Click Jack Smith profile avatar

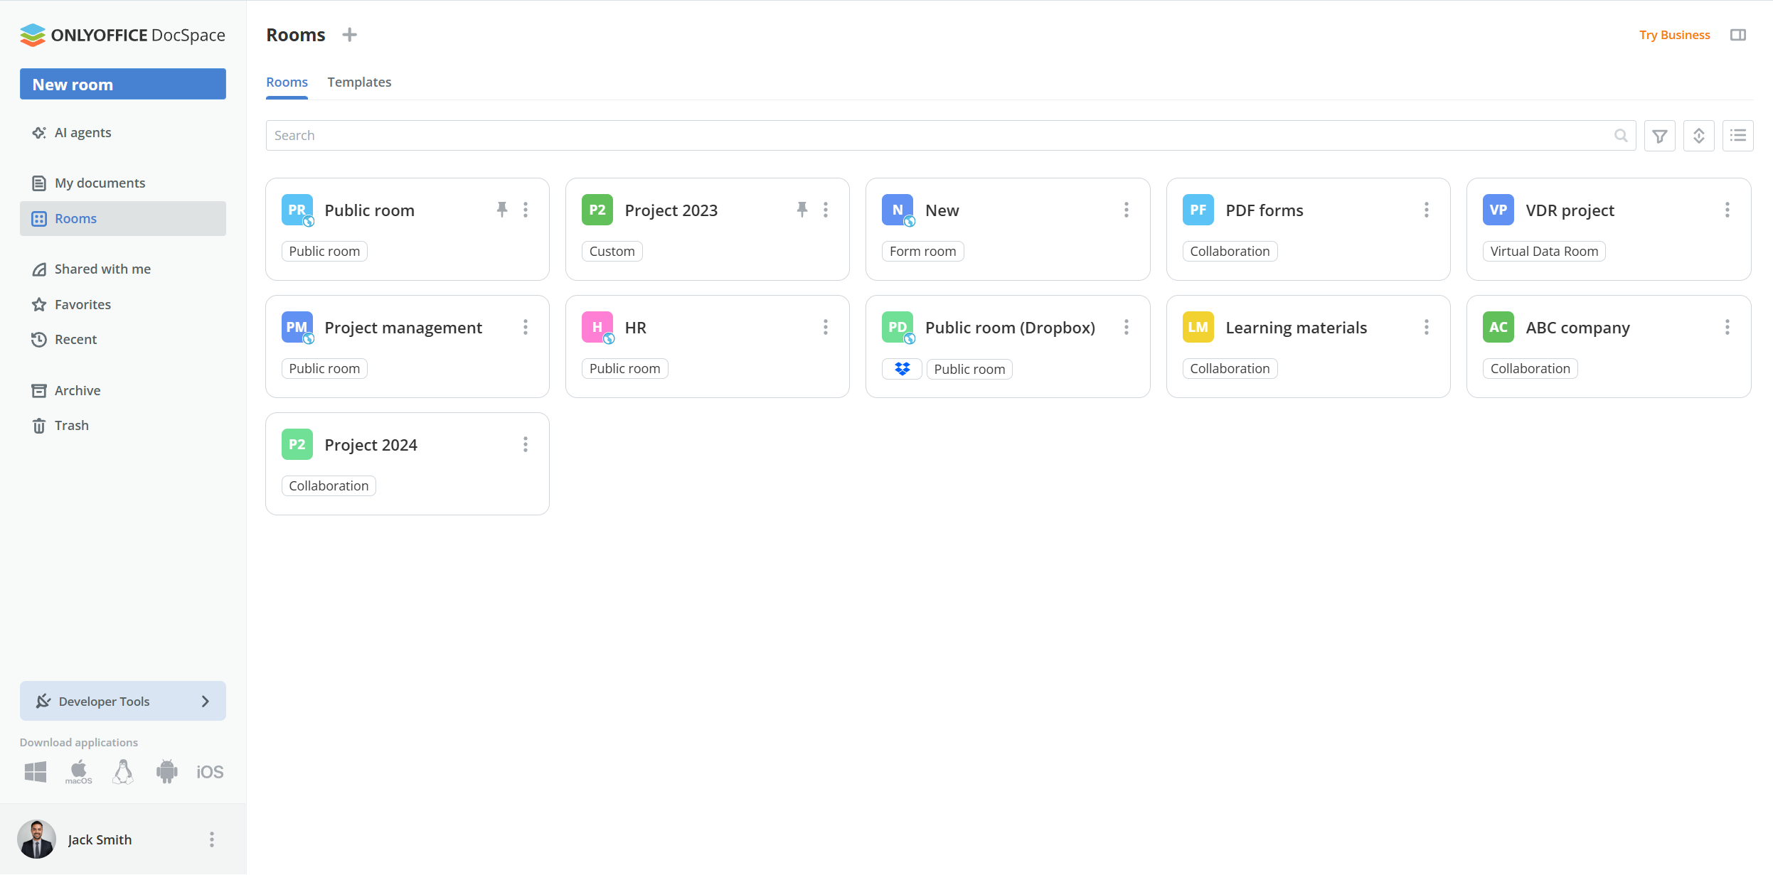point(36,839)
